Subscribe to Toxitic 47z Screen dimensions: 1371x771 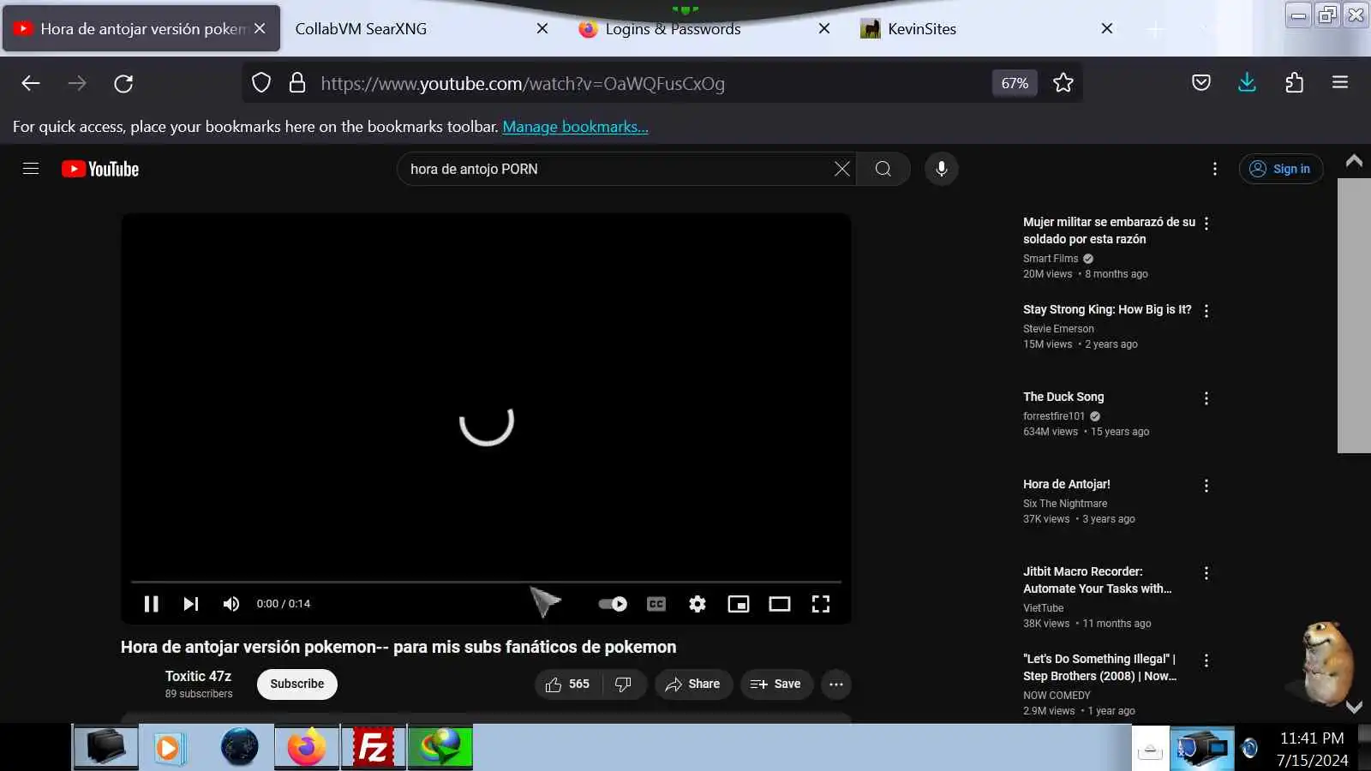point(297,684)
